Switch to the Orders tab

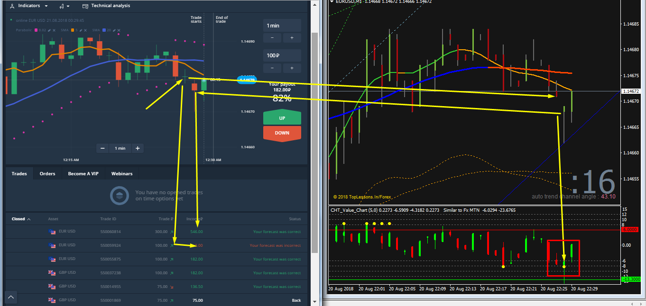[47, 174]
